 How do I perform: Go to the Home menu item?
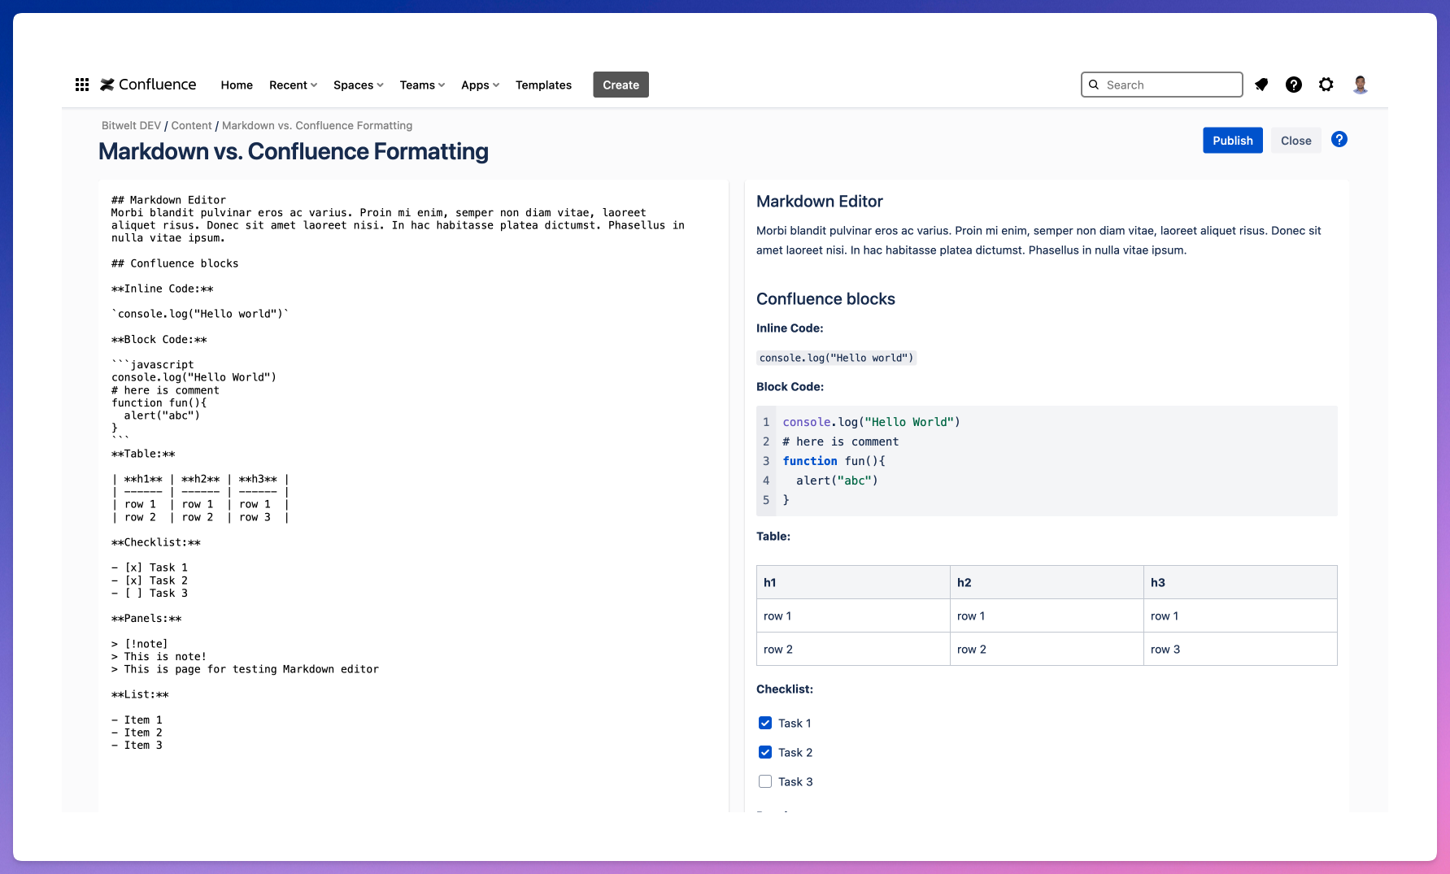[237, 85]
